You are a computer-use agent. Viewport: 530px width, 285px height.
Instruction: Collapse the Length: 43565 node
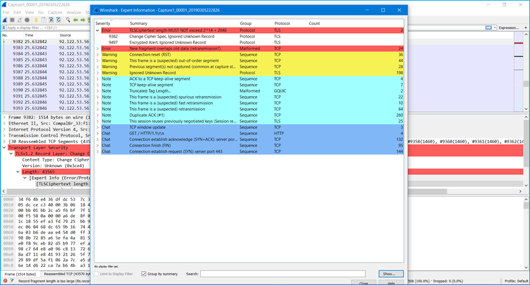[x=18, y=172]
